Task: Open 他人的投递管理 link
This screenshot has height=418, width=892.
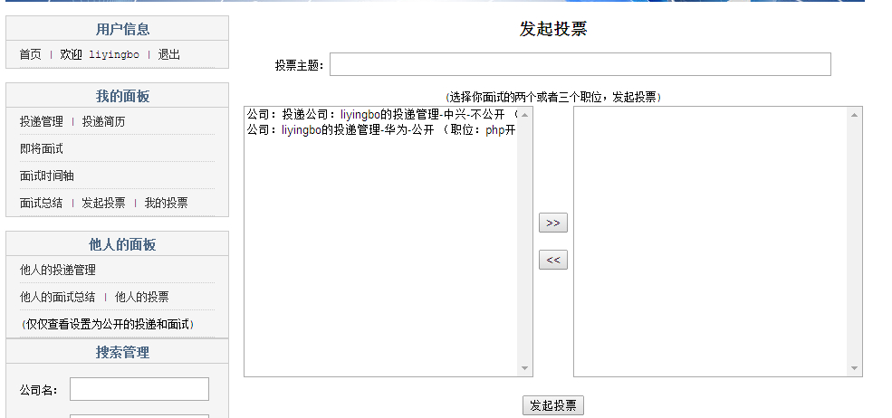Action: pos(58,270)
